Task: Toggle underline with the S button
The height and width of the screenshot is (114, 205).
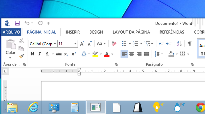Action: (47, 54)
